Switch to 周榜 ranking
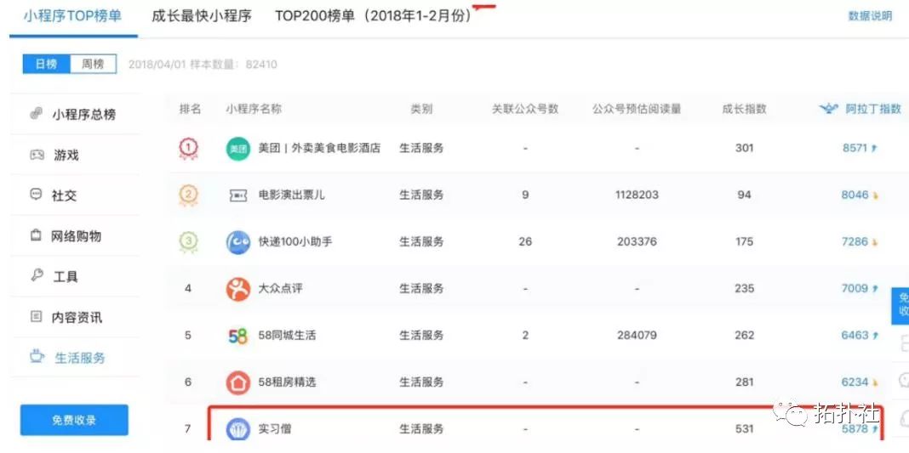 [93, 65]
